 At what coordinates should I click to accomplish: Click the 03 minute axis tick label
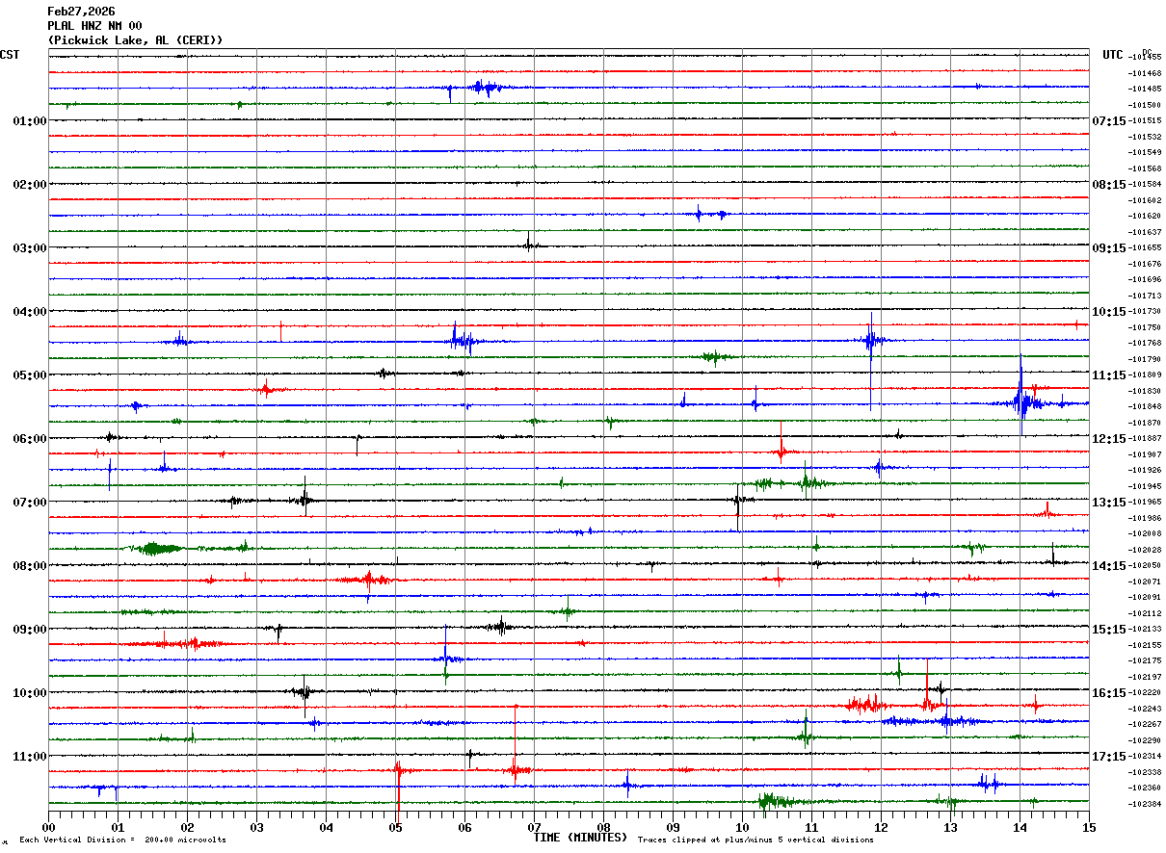click(x=256, y=827)
